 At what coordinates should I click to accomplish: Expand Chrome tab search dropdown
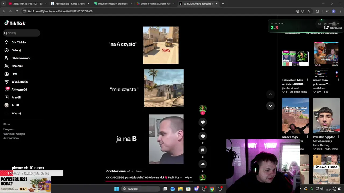pyautogui.click(x=3, y=3)
